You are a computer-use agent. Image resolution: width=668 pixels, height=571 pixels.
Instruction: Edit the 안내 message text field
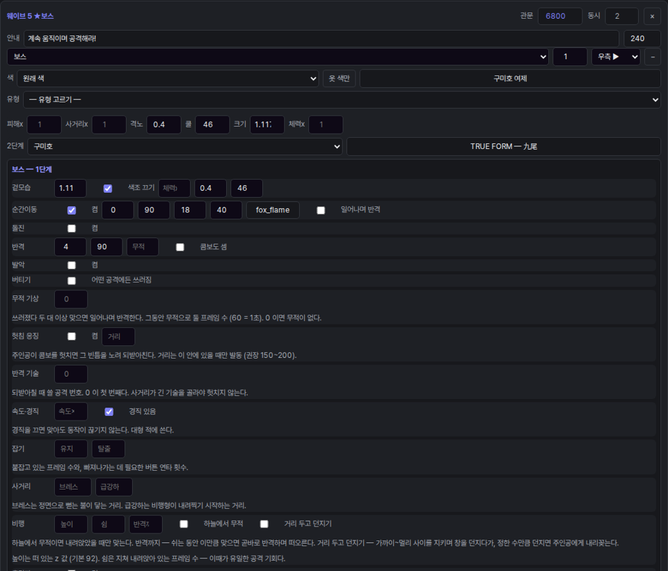pos(321,38)
